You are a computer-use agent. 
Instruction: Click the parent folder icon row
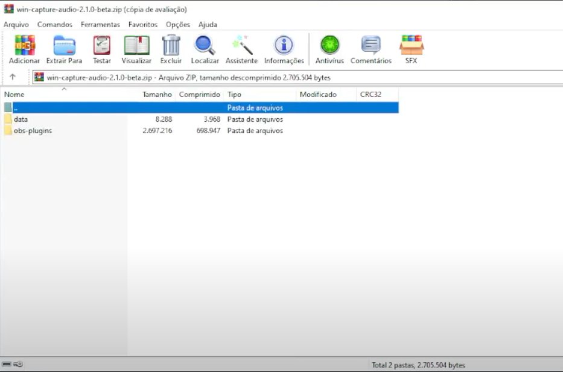[8, 107]
